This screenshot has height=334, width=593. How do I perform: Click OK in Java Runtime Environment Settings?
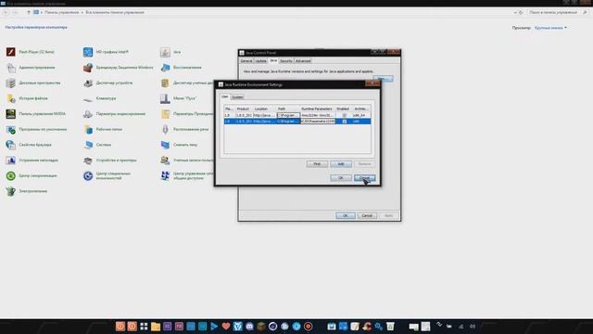pyautogui.click(x=341, y=178)
